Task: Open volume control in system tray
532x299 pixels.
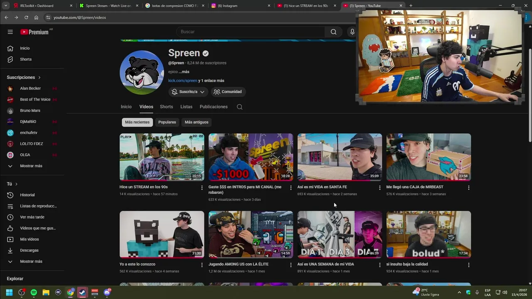Action: point(505,292)
